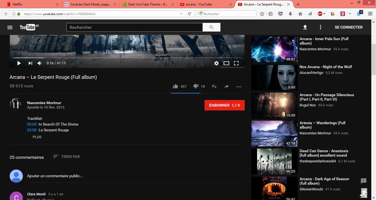Share the video
This screenshot has height=200, width=376.
coord(226,86)
